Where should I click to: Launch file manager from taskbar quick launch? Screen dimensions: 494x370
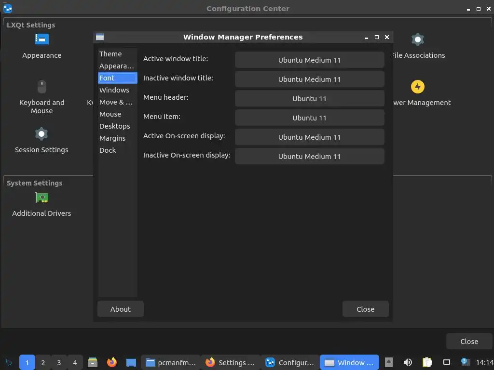pos(92,362)
